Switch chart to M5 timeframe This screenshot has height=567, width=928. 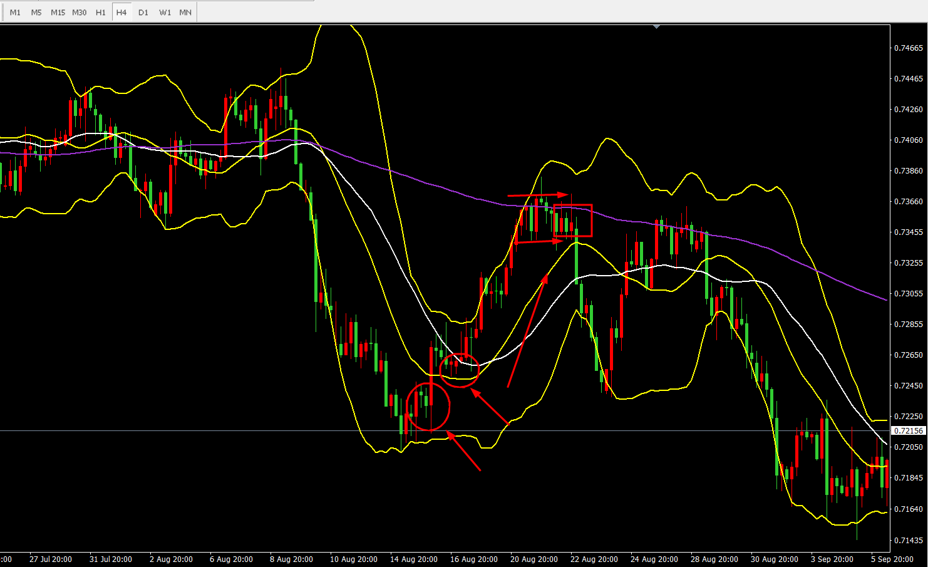pyautogui.click(x=36, y=12)
